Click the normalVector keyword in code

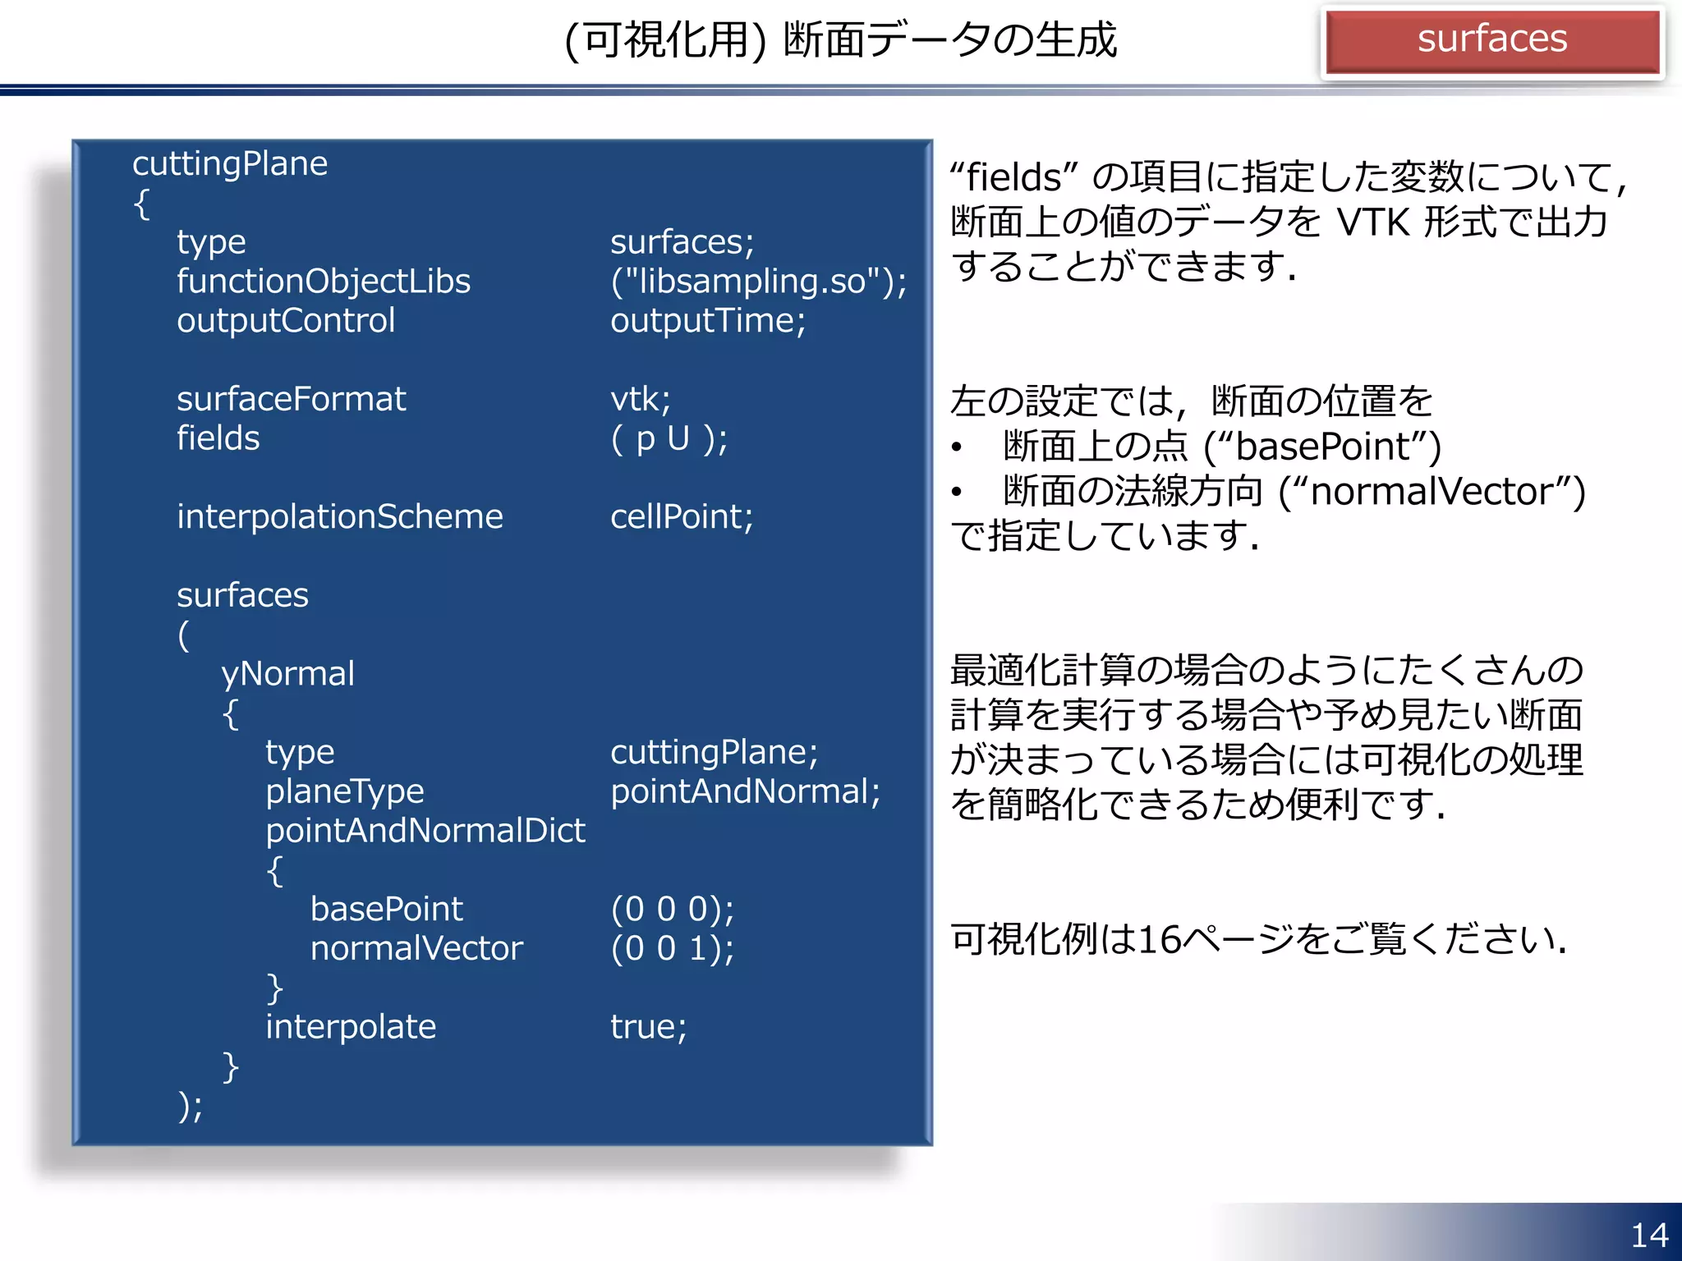416,948
